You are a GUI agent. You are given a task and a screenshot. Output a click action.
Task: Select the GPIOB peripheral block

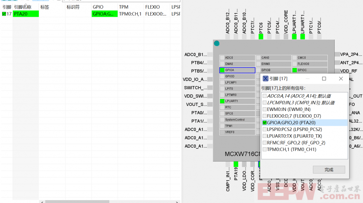[274, 70]
